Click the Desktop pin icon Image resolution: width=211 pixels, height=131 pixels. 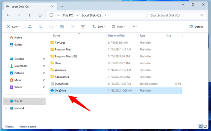point(44,59)
